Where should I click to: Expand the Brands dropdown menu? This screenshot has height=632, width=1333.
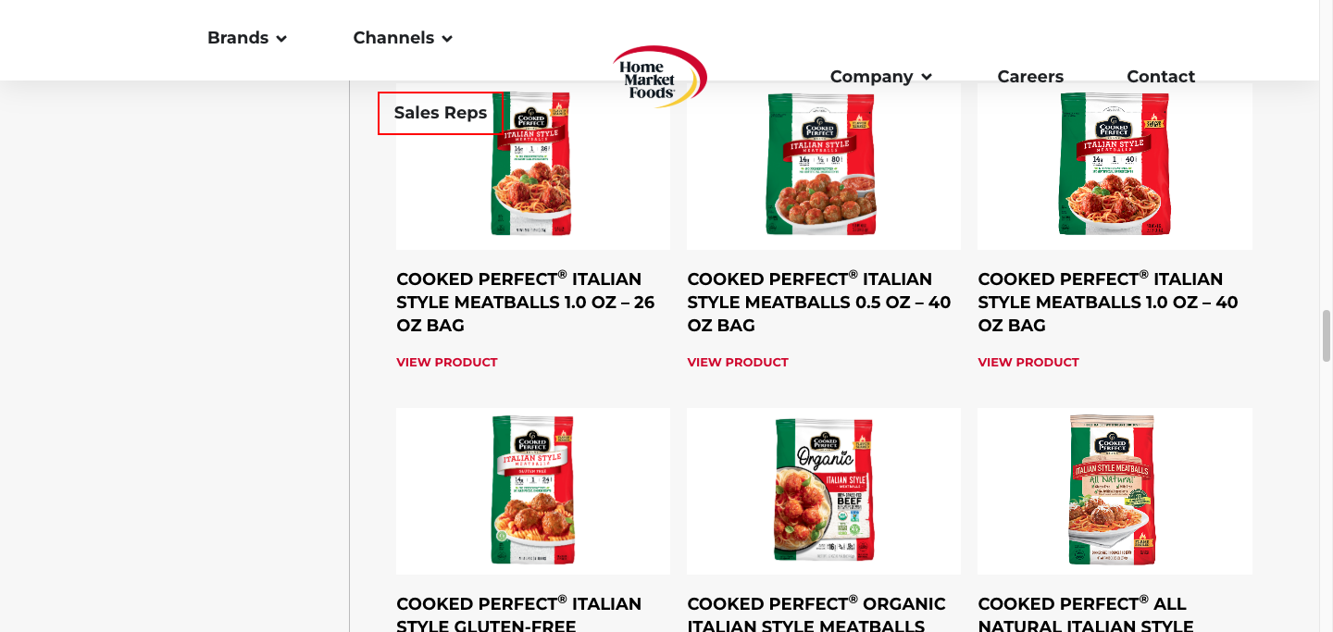tap(246, 38)
